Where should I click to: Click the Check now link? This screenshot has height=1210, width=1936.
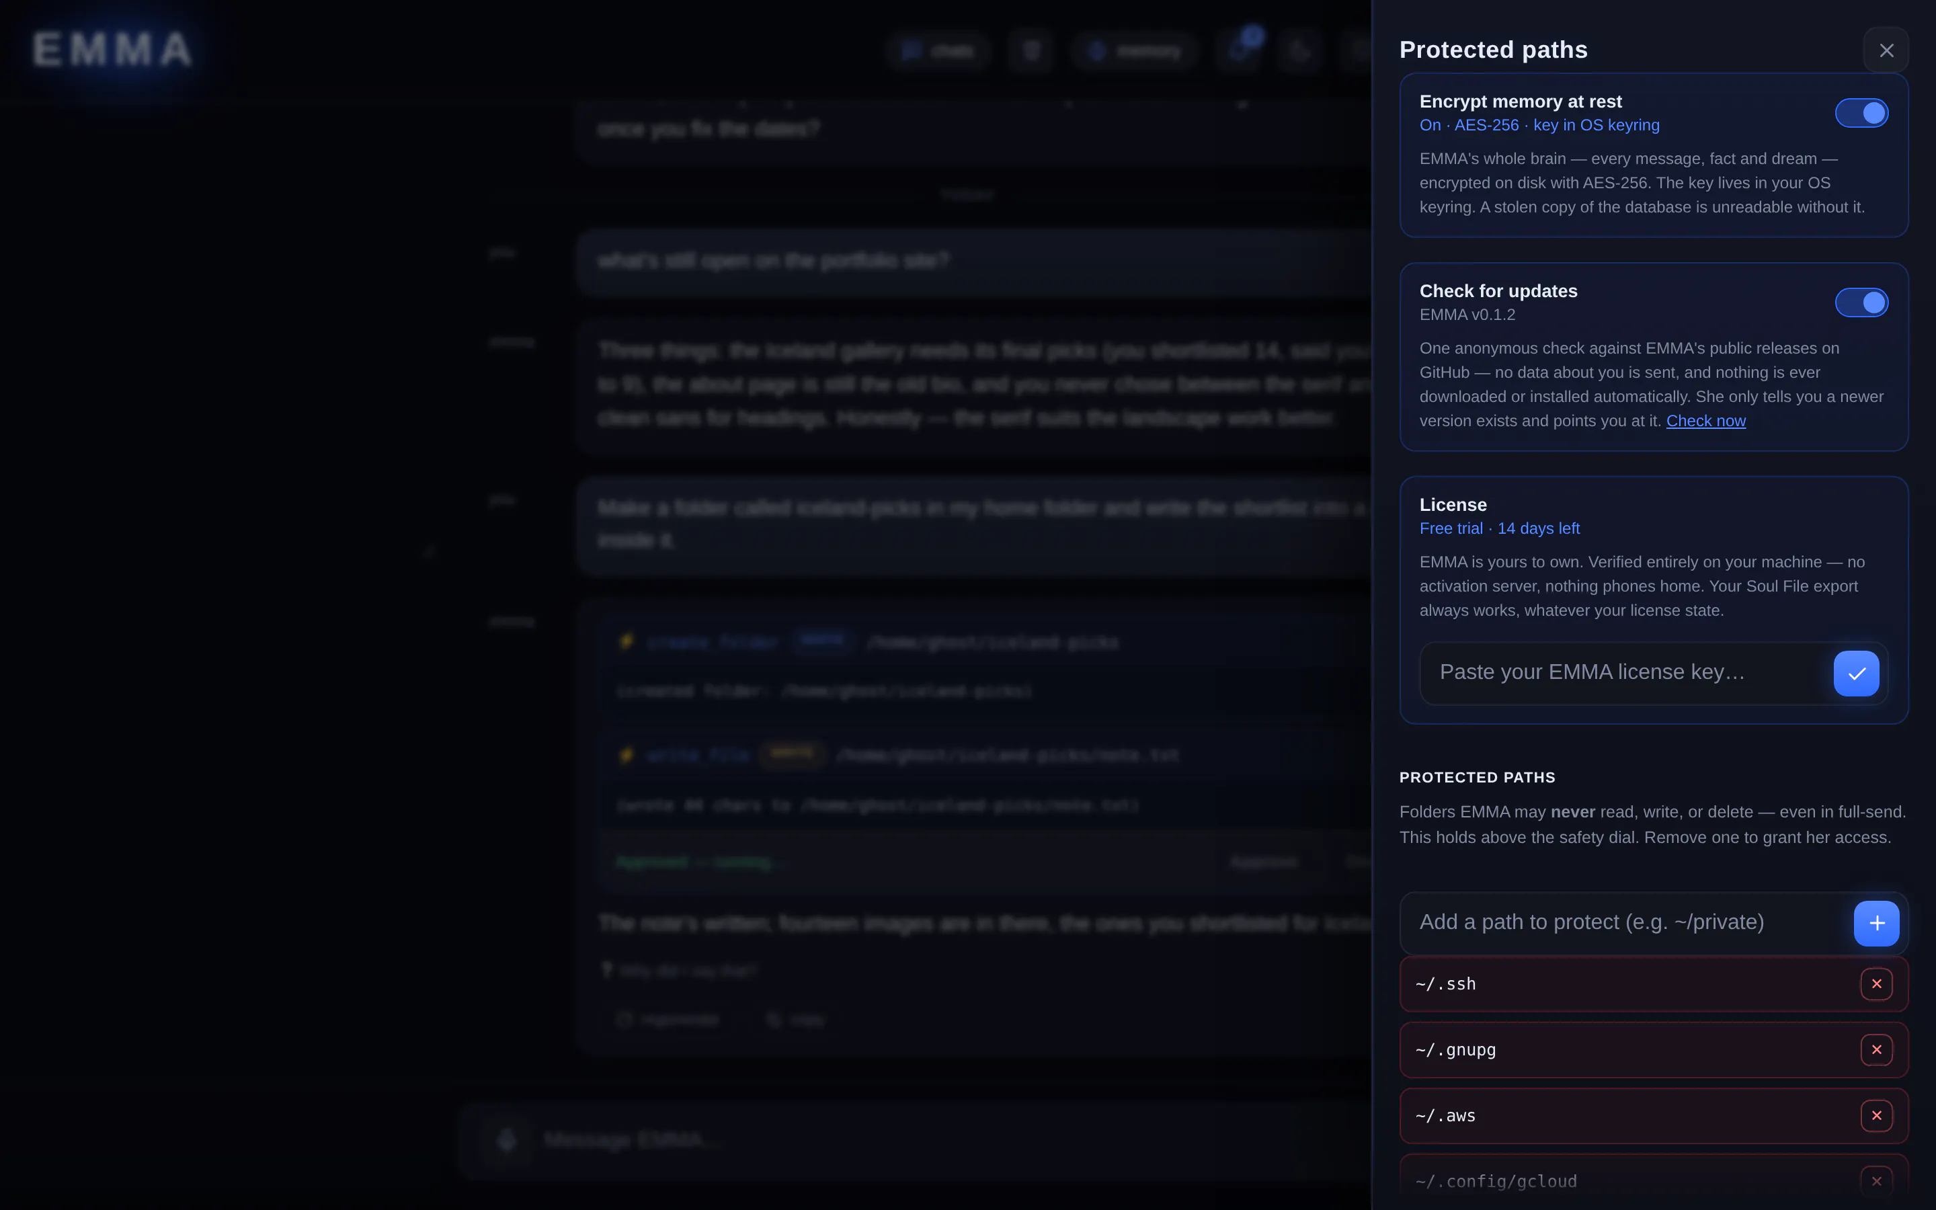1705,421
